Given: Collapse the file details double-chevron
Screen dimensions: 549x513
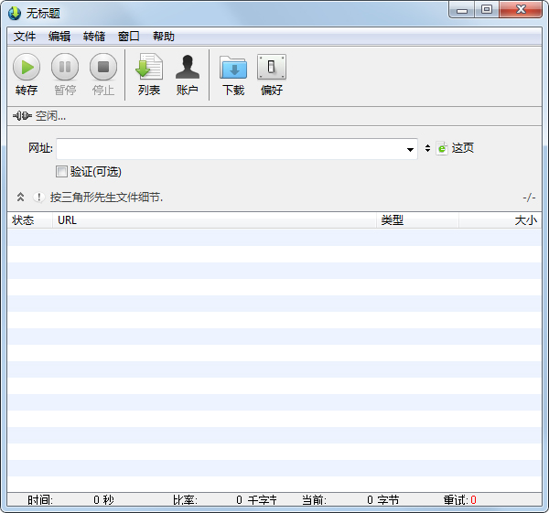Looking at the screenshot, I should 20,197.
